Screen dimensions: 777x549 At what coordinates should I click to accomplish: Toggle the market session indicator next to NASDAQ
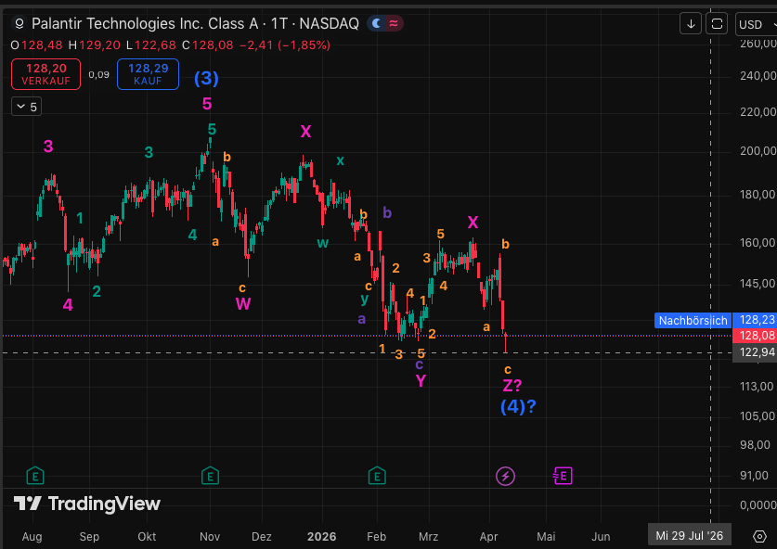(x=384, y=24)
